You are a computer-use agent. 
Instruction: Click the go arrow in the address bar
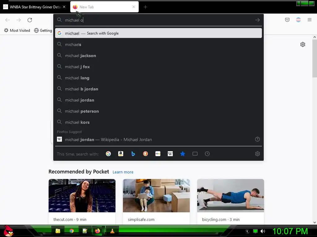(257, 20)
